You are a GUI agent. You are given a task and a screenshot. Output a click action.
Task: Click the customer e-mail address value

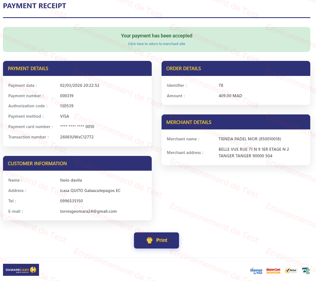pyautogui.click(x=88, y=211)
